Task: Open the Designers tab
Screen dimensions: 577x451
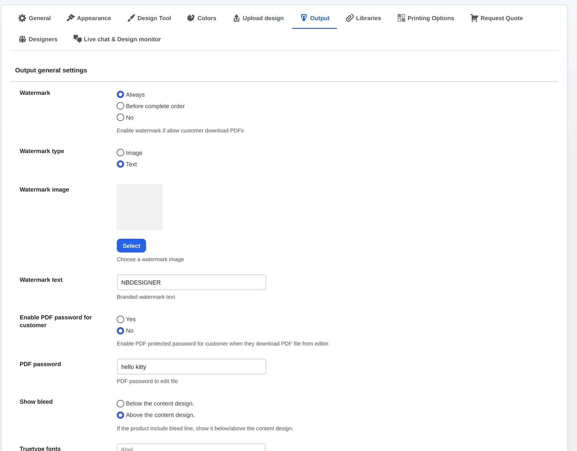Action: (38, 39)
